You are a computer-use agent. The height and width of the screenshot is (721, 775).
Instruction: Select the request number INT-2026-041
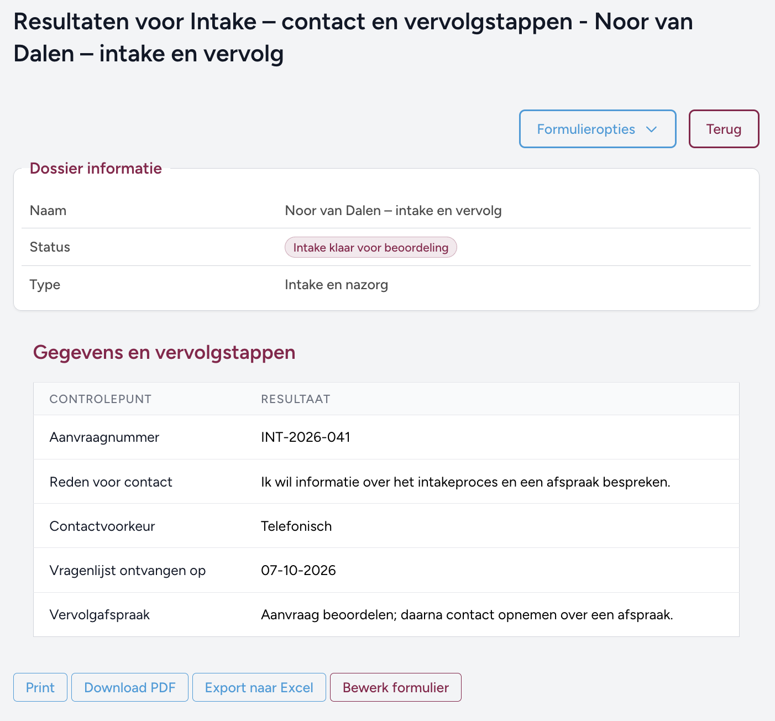coord(306,437)
